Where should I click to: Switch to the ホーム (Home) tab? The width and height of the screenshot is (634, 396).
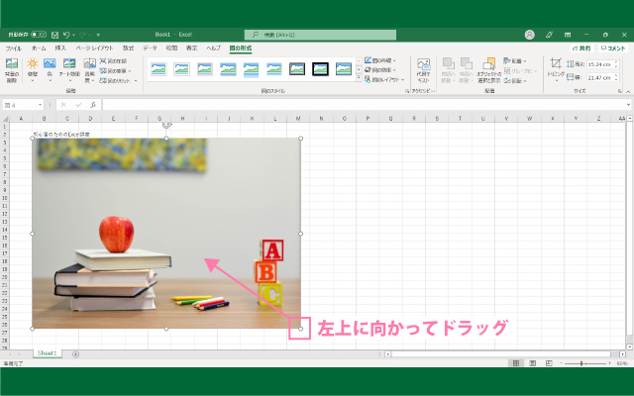pyautogui.click(x=39, y=49)
